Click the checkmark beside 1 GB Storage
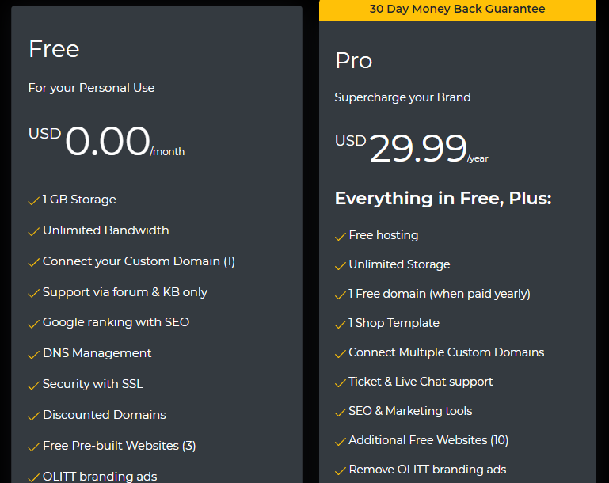 point(34,201)
